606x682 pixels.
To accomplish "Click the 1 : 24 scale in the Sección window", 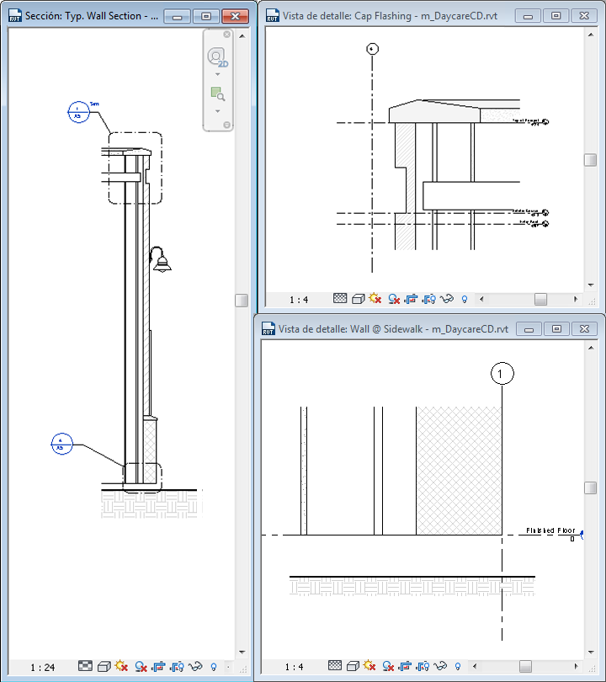I will tap(43, 667).
